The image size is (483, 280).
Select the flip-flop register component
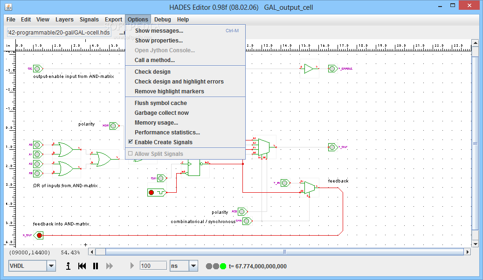tap(194, 168)
